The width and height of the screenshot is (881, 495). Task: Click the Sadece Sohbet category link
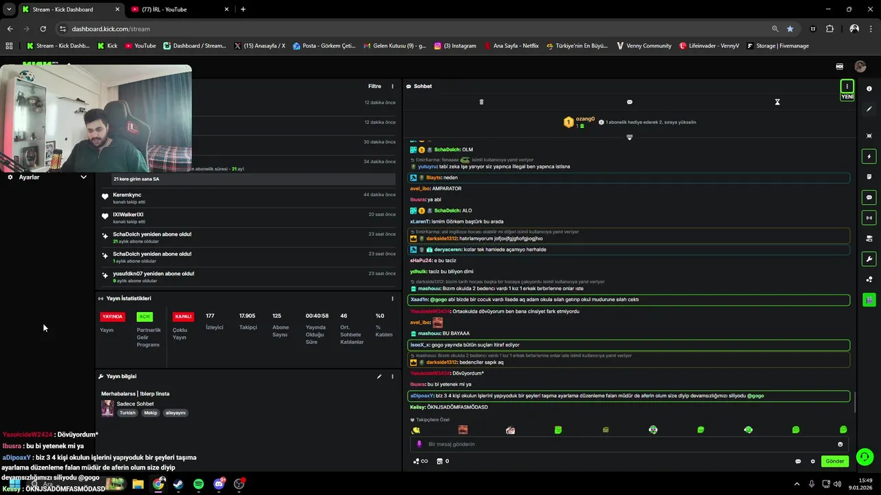pyautogui.click(x=135, y=404)
